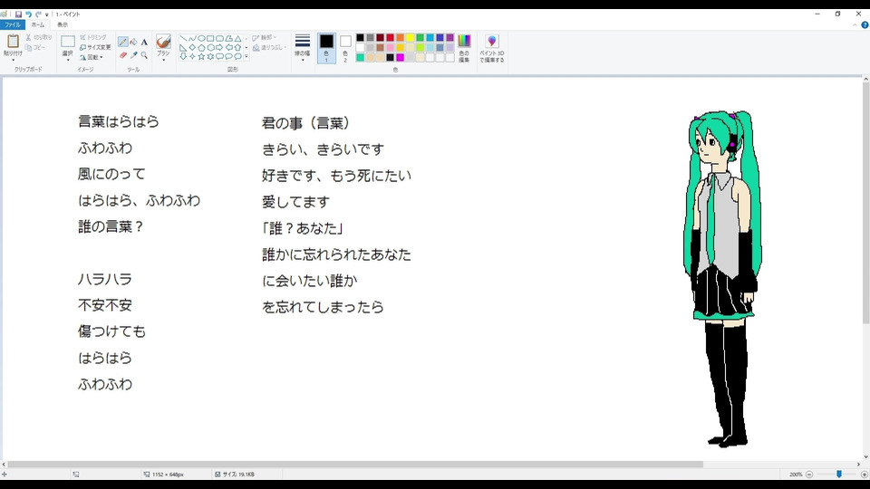
Task: Click the Cut (切り取り) button
Action: coord(39,37)
